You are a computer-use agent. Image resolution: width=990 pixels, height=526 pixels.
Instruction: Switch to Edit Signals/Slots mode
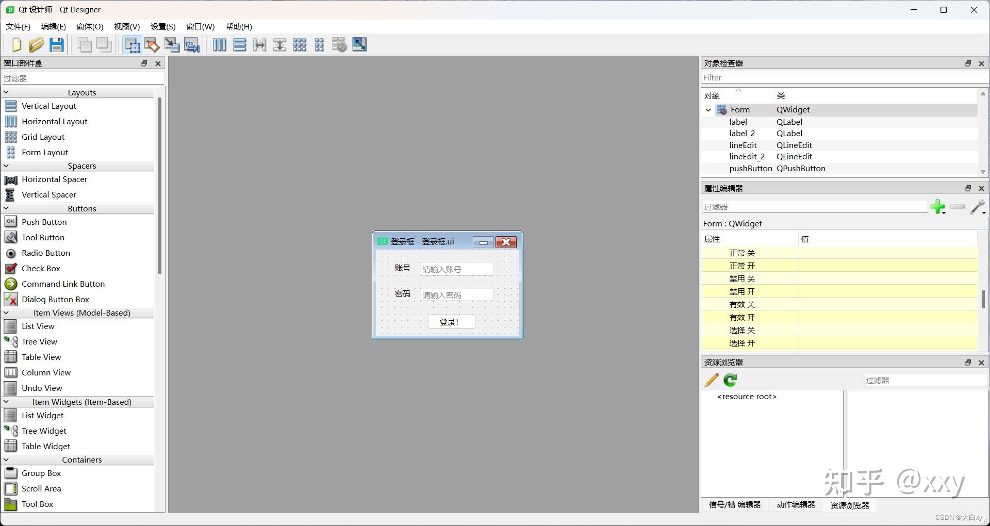tap(152, 45)
